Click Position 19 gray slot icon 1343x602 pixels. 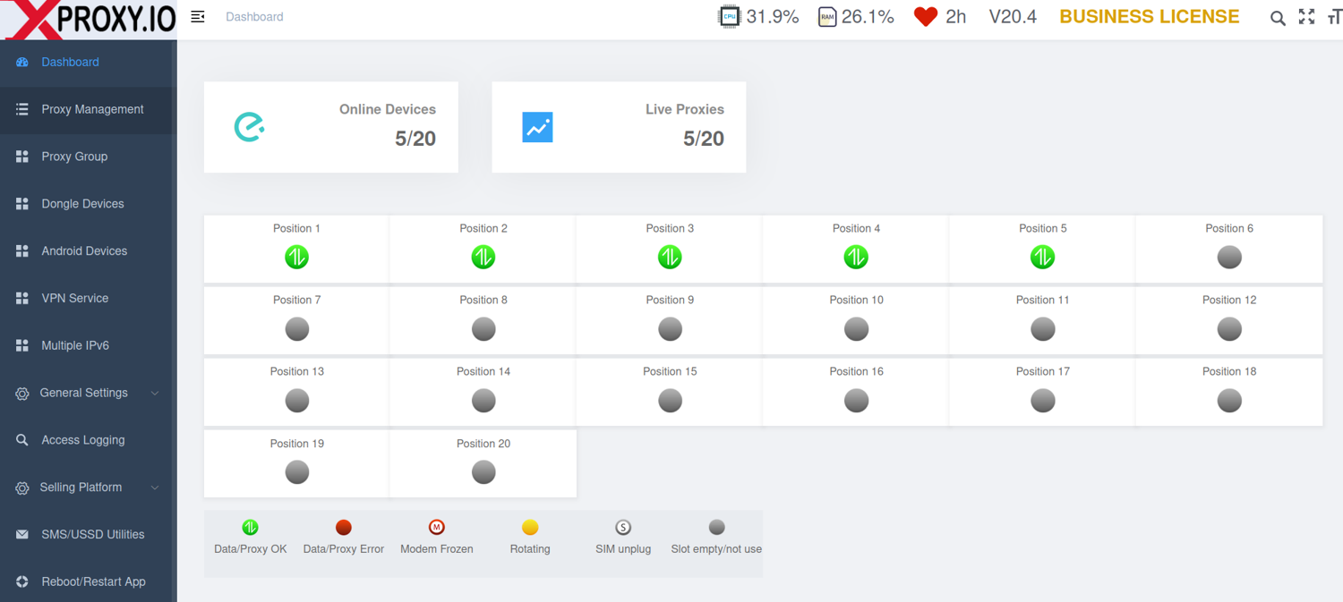pyautogui.click(x=297, y=472)
